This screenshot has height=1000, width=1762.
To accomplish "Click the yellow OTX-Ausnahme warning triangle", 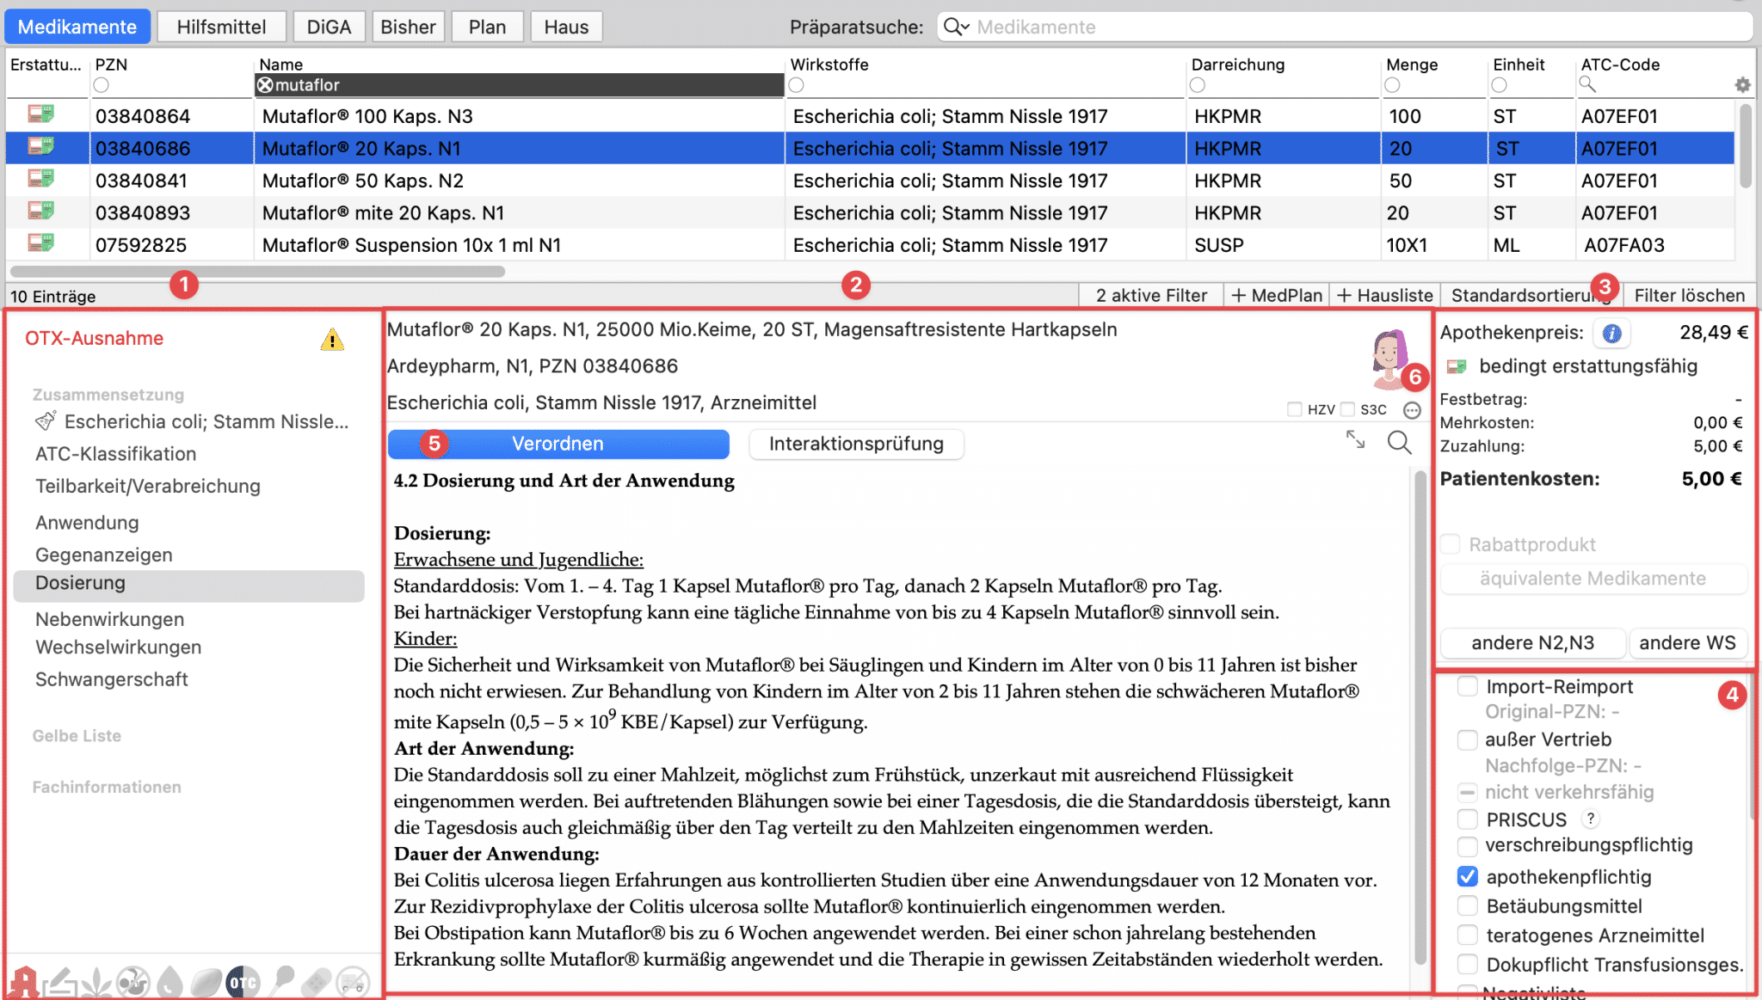I will tap(332, 340).
